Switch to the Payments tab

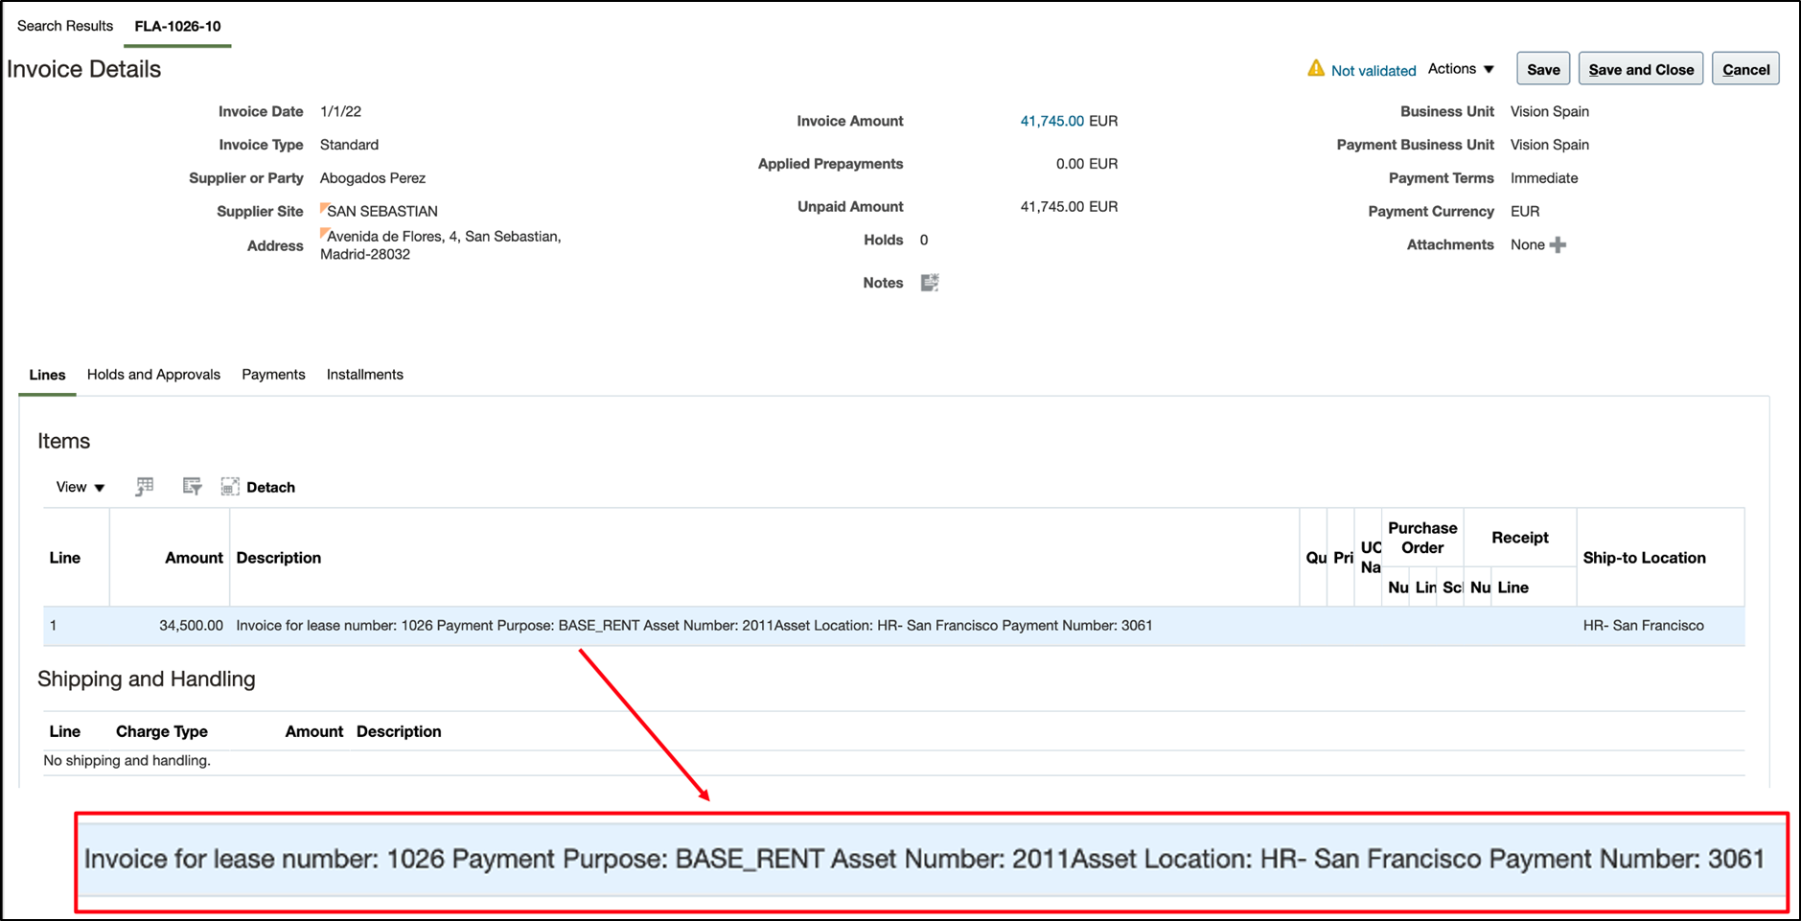pyautogui.click(x=273, y=375)
